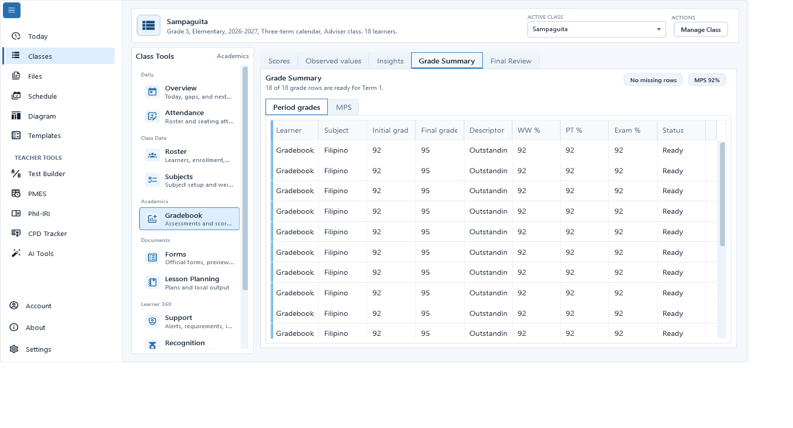Viewport: 793px width, 428px height.
Task: Click the About info icon
Action: [14, 328]
